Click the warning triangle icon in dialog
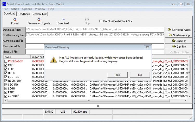 point(54,60)
